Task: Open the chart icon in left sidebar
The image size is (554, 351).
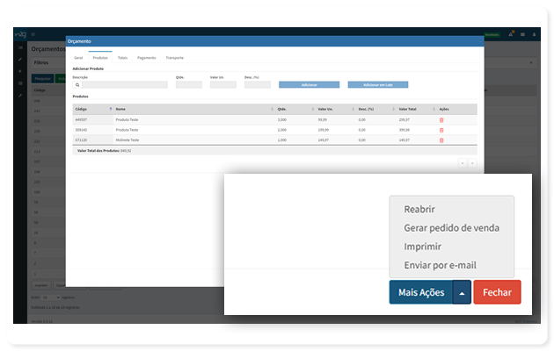Action: pos(20,47)
